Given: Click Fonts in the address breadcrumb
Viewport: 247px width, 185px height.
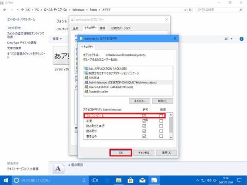Looking at the screenshot, I should coord(93,10).
